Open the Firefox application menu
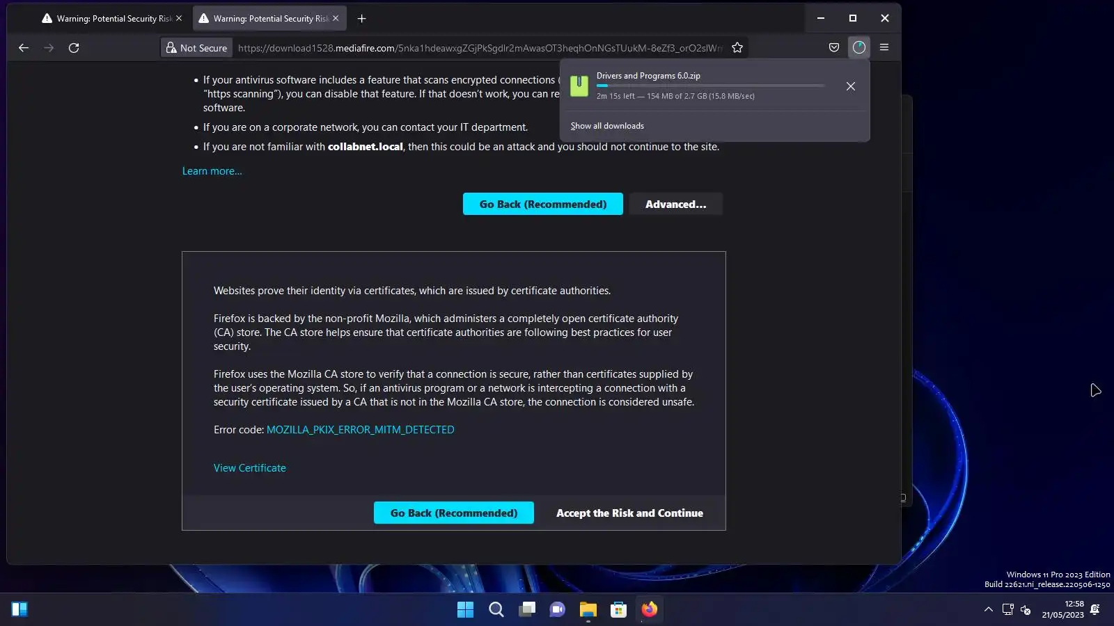1114x626 pixels. click(884, 48)
